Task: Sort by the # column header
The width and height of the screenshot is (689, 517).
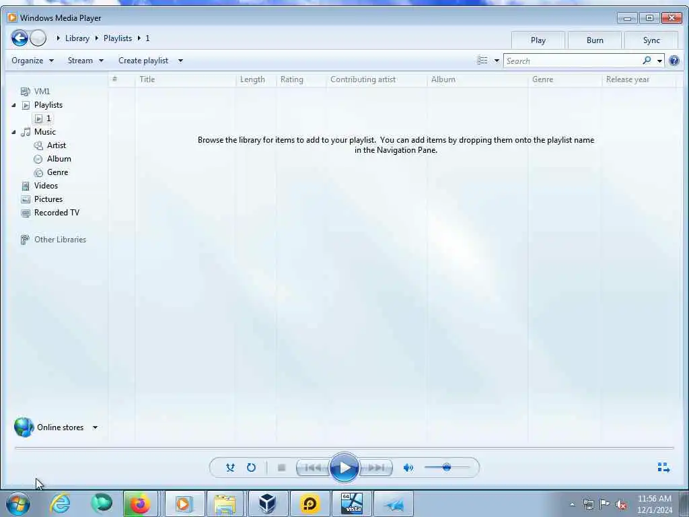Action: (x=114, y=79)
